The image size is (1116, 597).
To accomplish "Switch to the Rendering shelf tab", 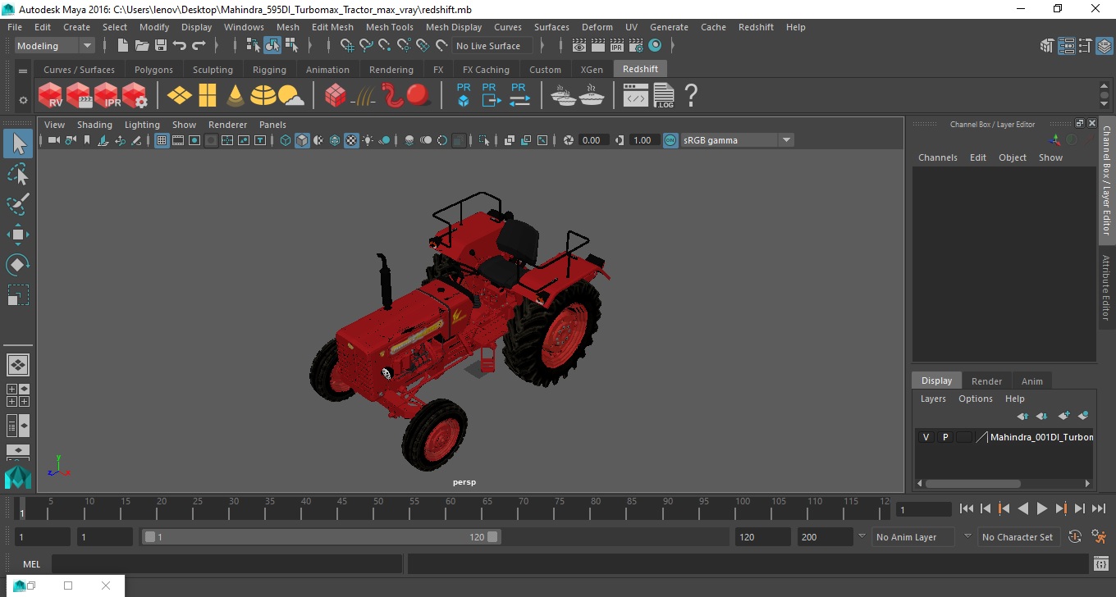I will [391, 70].
